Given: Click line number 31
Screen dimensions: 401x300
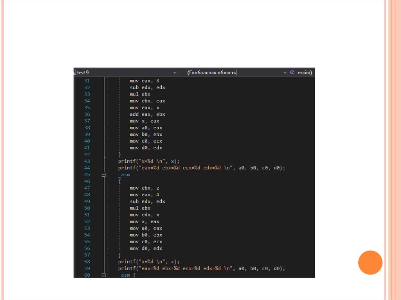Looking at the screenshot, I should 87,81.
